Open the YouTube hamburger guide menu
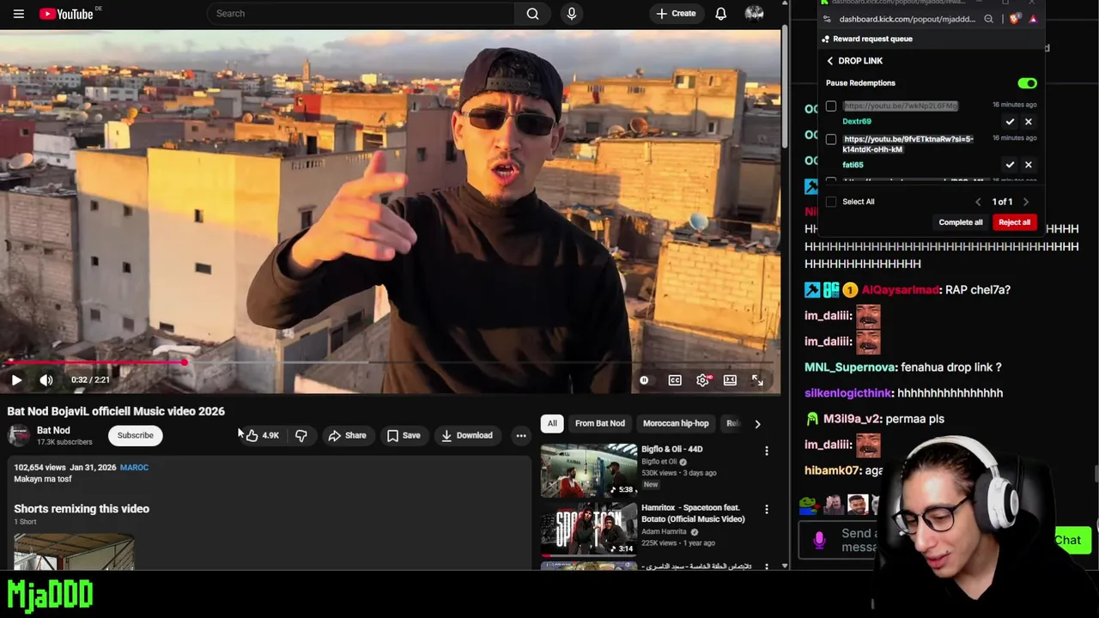 click(18, 14)
